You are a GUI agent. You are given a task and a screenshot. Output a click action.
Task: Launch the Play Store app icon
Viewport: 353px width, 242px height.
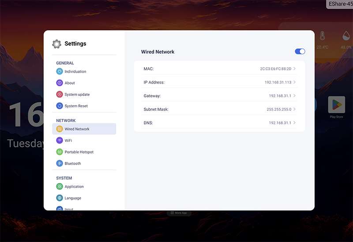coord(336,105)
